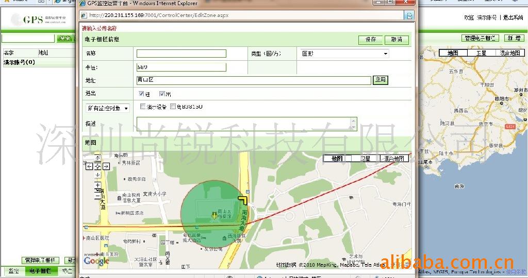
Task: Open the 所有监控对象 dropdown
Action: tap(107, 108)
